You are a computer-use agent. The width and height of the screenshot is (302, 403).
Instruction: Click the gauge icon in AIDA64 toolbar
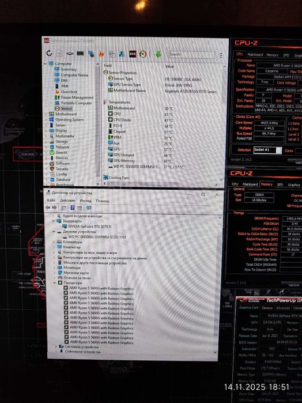coord(143,54)
